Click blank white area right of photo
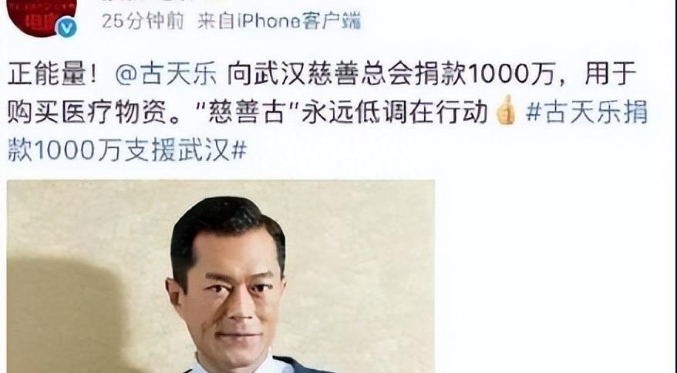 pos(555,277)
